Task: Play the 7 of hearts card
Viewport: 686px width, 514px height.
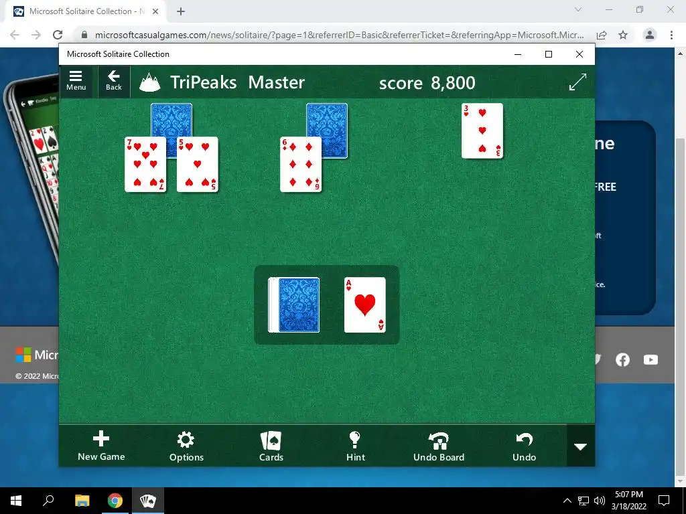Action: click(145, 165)
